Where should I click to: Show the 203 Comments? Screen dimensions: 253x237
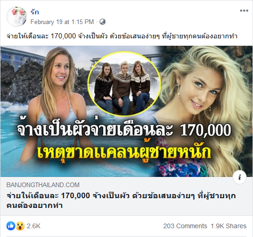(x=185, y=226)
